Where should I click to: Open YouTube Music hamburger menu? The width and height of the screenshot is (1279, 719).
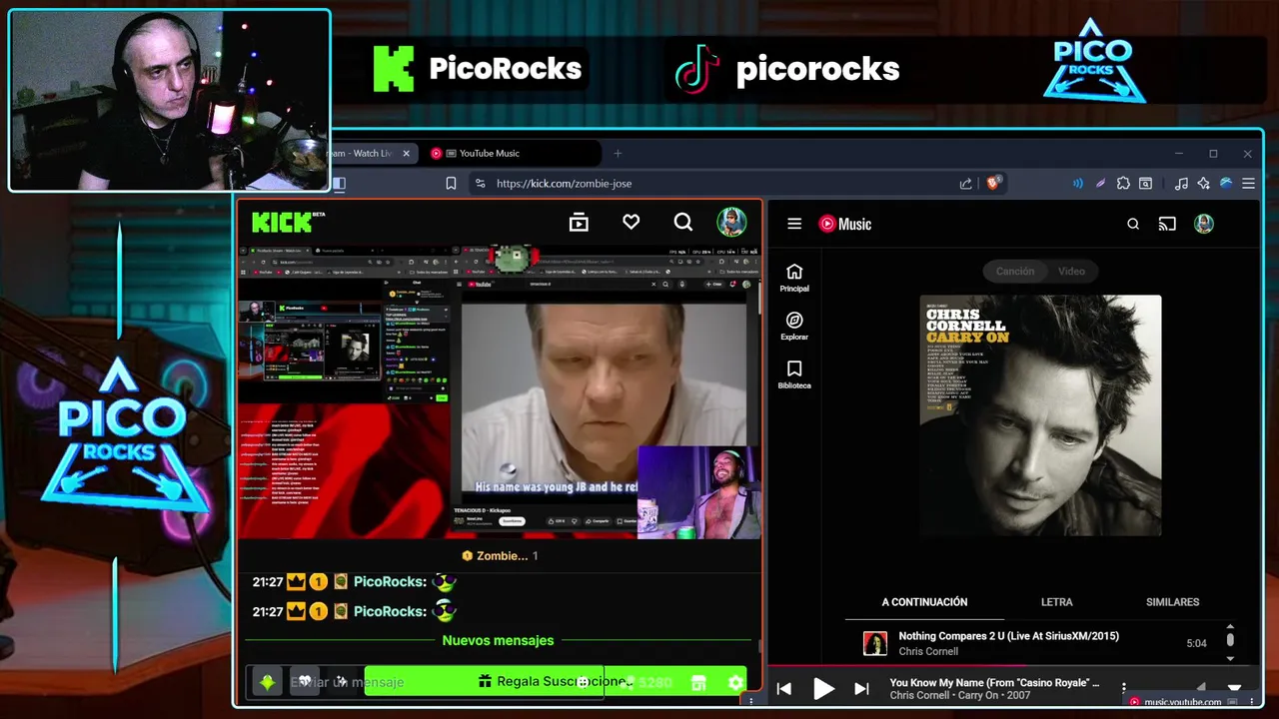(794, 224)
